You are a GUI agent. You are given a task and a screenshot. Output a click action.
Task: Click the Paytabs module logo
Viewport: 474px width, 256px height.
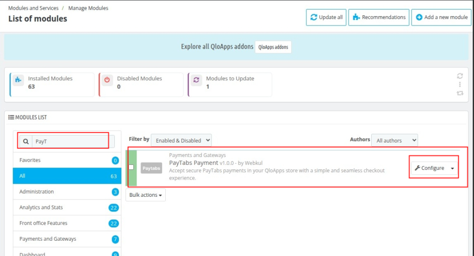(151, 168)
